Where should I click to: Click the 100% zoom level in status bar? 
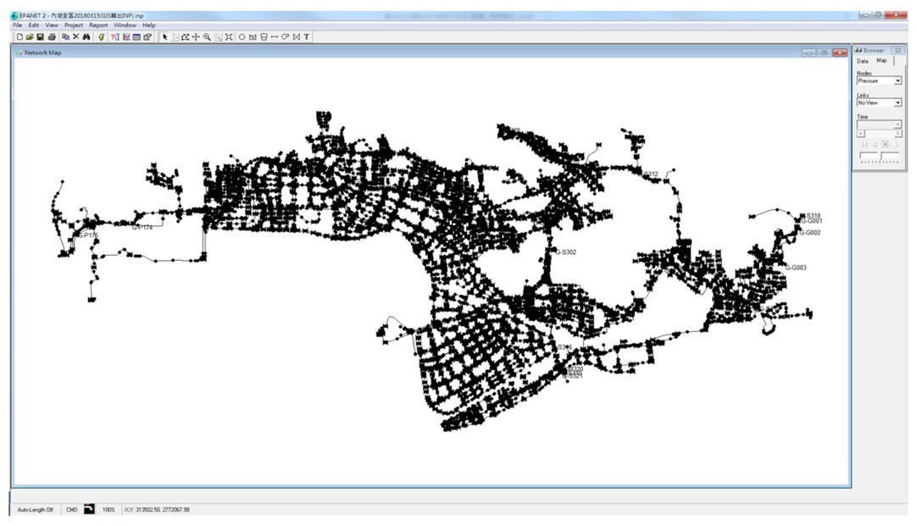pyautogui.click(x=108, y=510)
